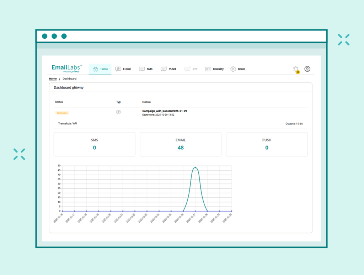The height and width of the screenshot is (275, 364).
Task: Click the Home tab in navigation
Action: pyautogui.click(x=100, y=69)
